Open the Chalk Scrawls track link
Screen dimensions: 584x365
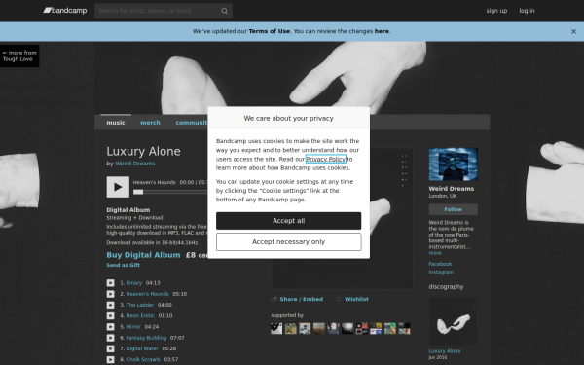(x=143, y=359)
